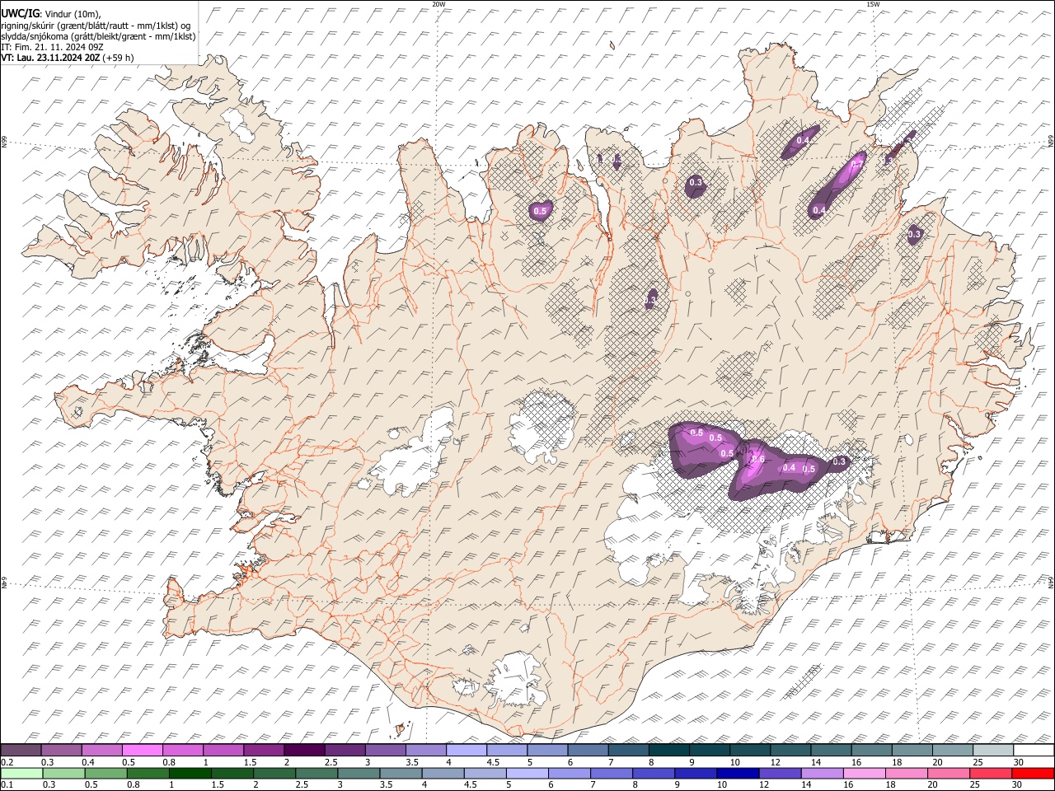Click the 15W longitude label at top
Image resolution: width=1055 pixels, height=791 pixels.
[x=873, y=4]
